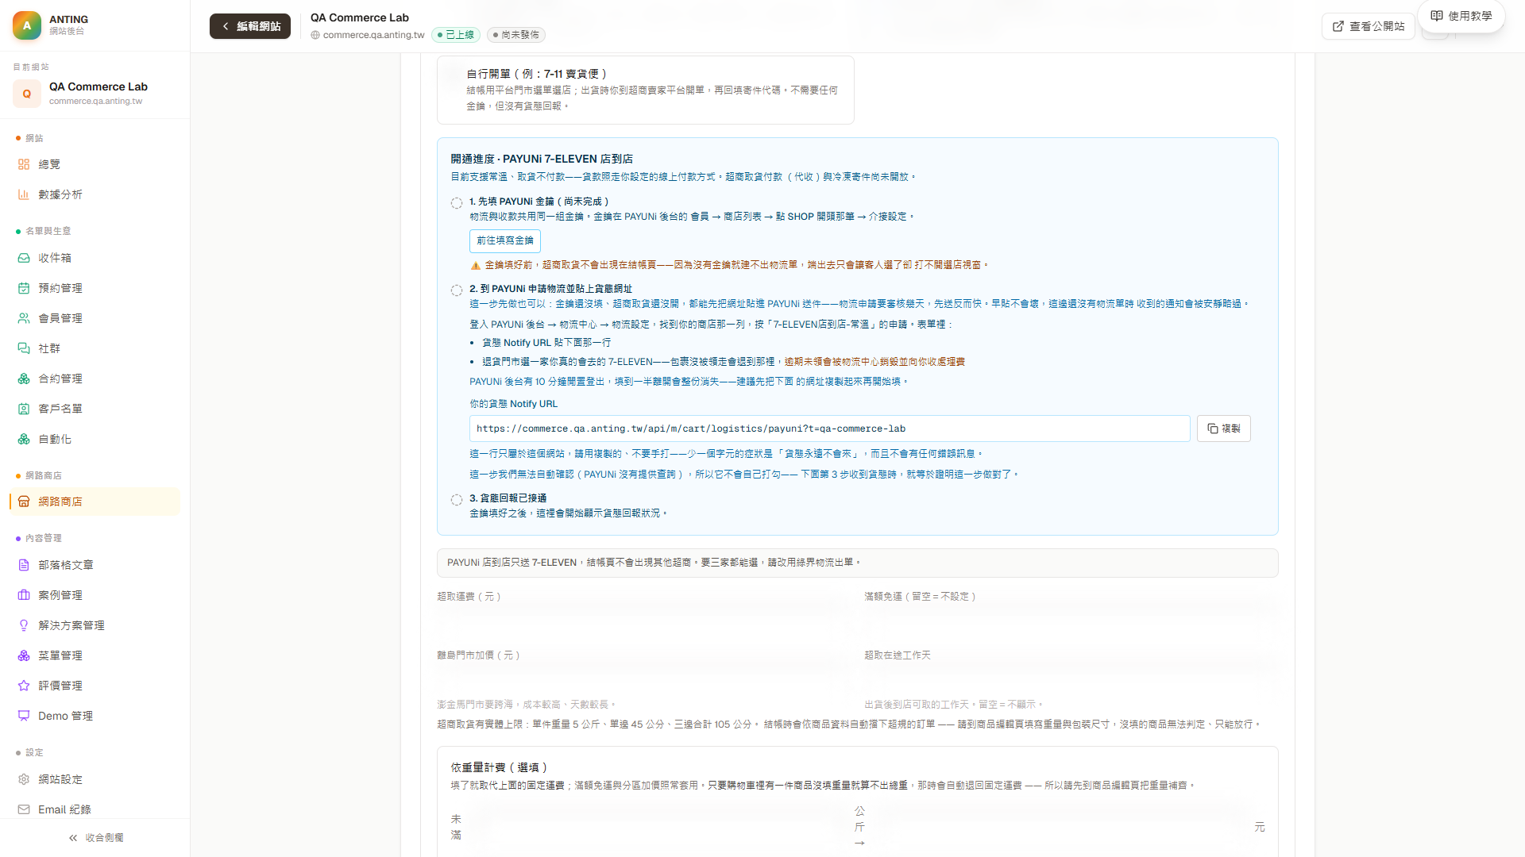Open 使用教學 tutorial button
Screen dimensions: 1525x857
[1461, 16]
